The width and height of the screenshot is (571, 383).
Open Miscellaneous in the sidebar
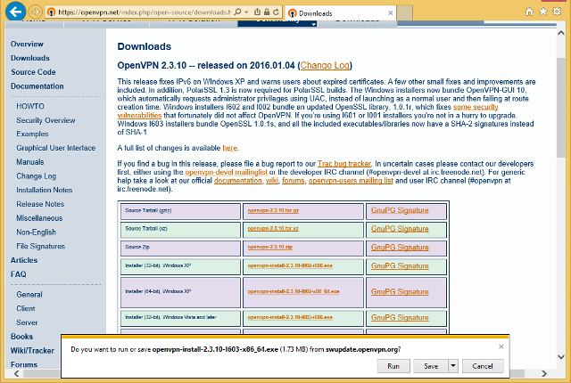click(x=39, y=218)
